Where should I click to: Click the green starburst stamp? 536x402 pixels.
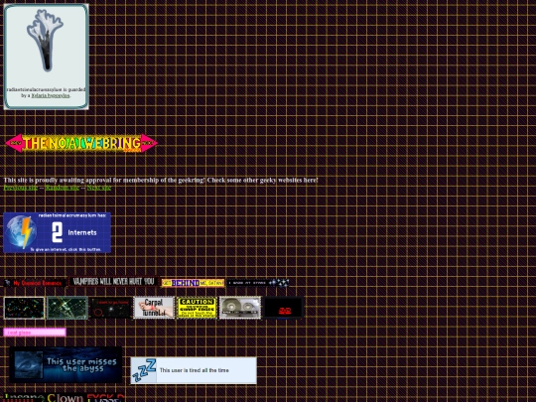click(67, 308)
